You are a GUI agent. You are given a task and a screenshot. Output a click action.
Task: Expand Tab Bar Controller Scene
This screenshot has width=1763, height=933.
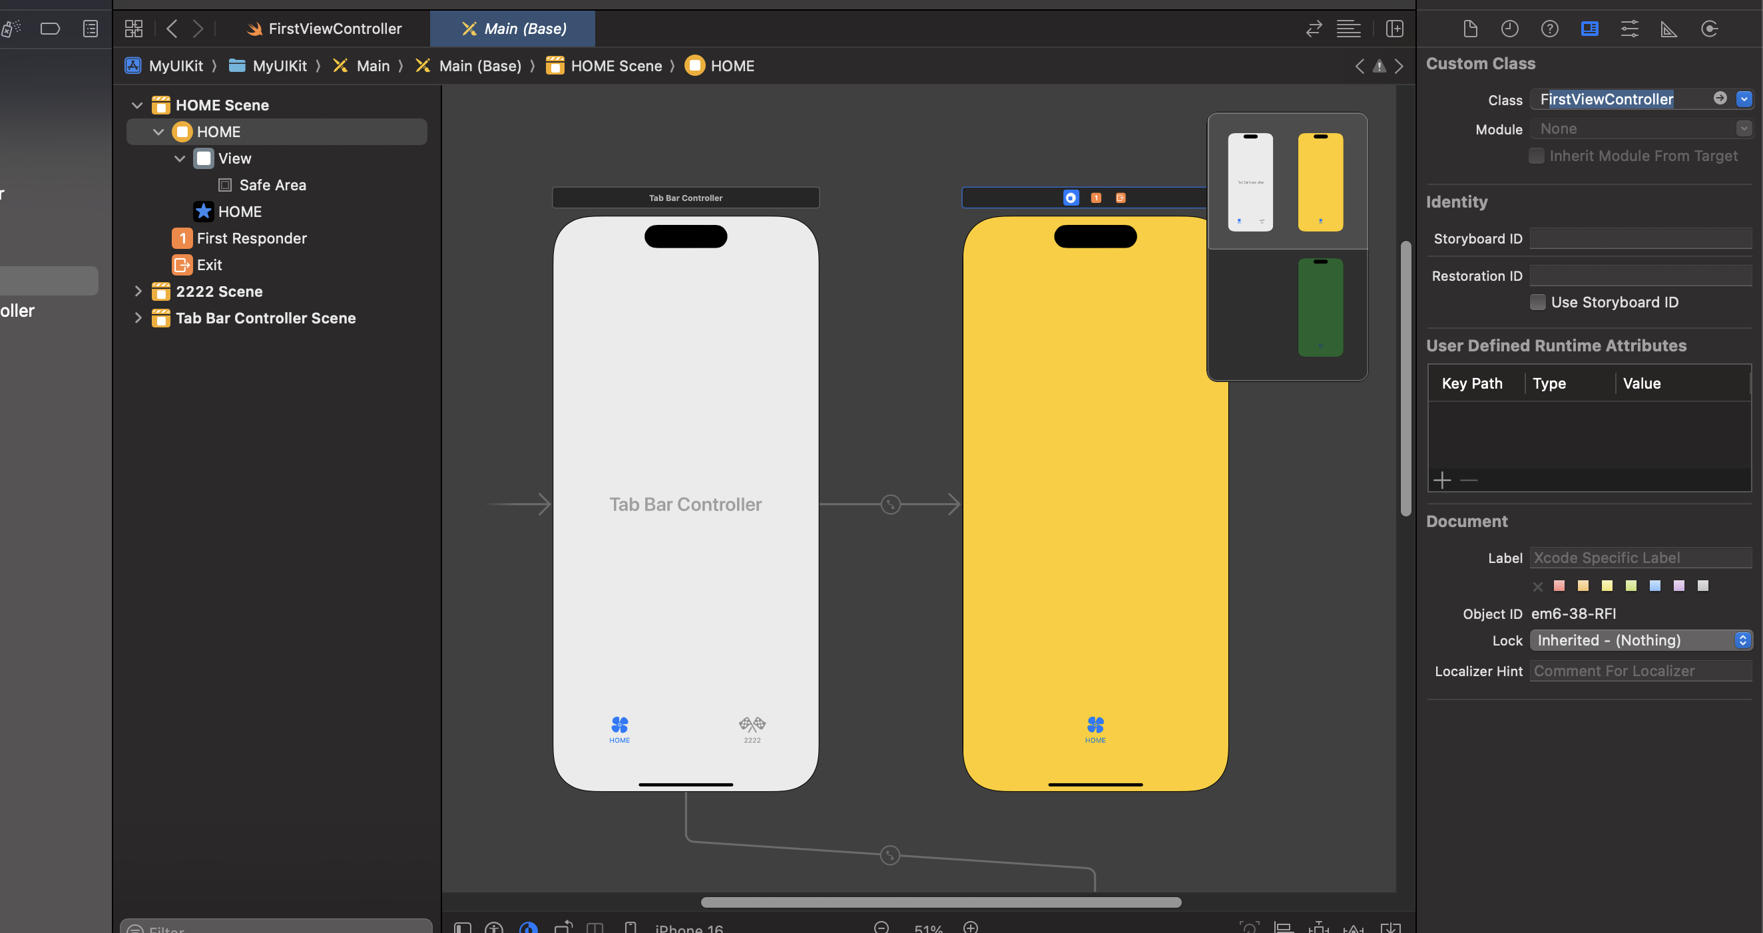click(138, 318)
